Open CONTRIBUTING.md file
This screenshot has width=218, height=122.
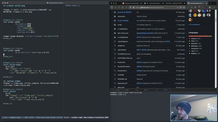125,58
